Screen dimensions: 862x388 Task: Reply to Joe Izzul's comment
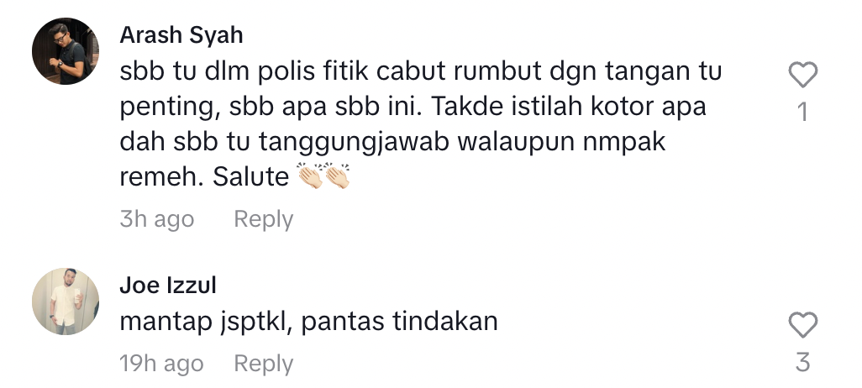tap(263, 364)
